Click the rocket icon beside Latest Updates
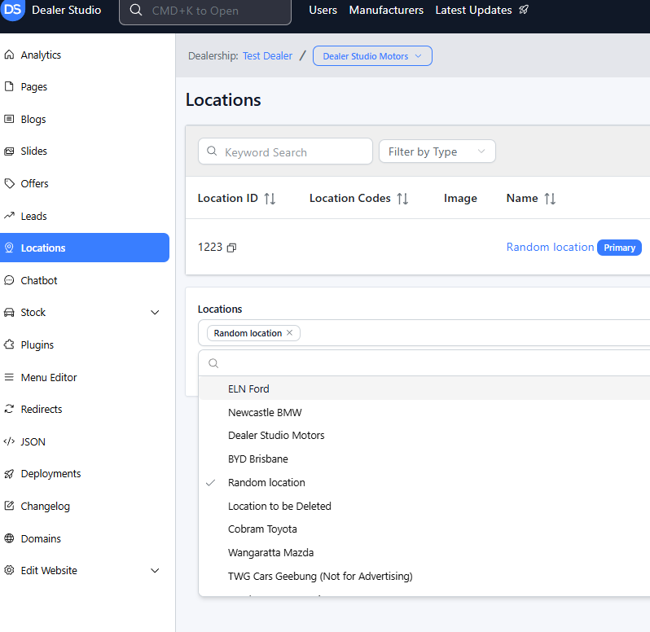Image resolution: width=650 pixels, height=632 pixels. [524, 11]
